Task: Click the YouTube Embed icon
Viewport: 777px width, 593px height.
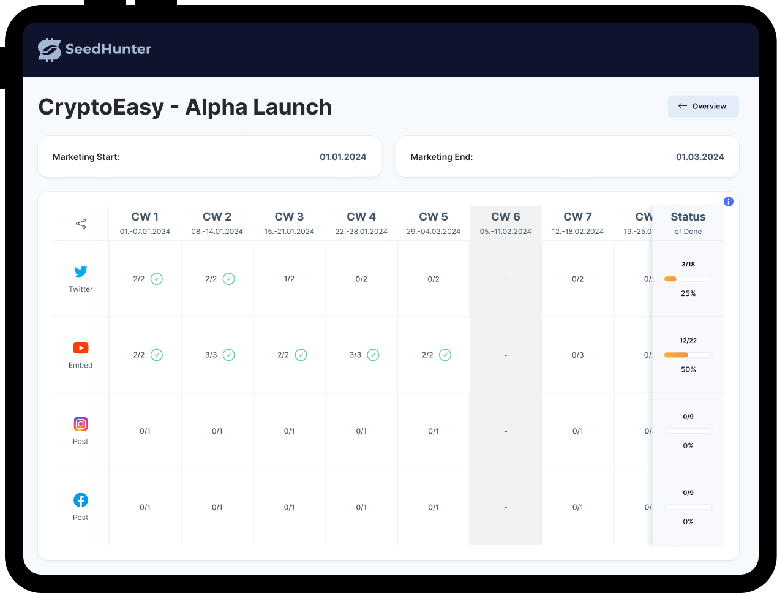Action: pos(81,348)
